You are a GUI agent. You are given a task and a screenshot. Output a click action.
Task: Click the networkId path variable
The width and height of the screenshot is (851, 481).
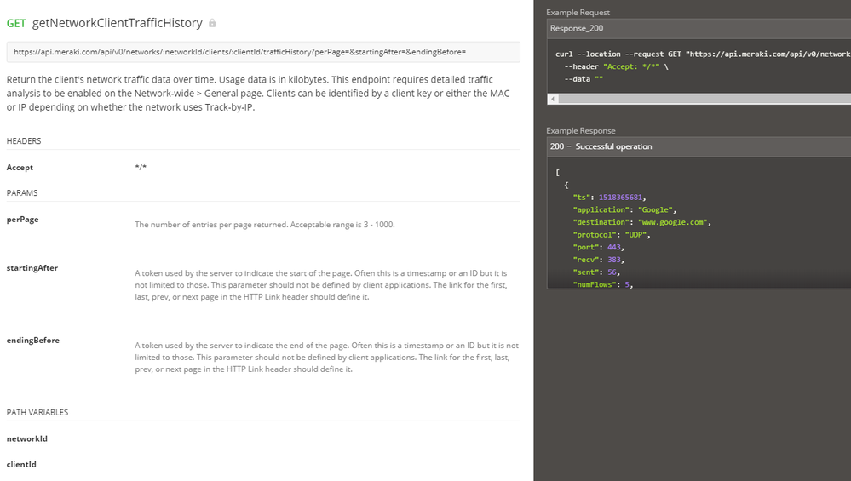coord(27,438)
